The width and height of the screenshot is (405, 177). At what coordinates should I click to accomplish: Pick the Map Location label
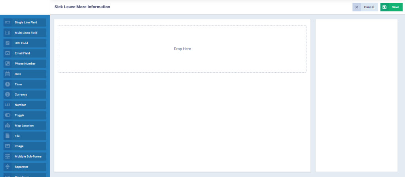click(x=24, y=126)
